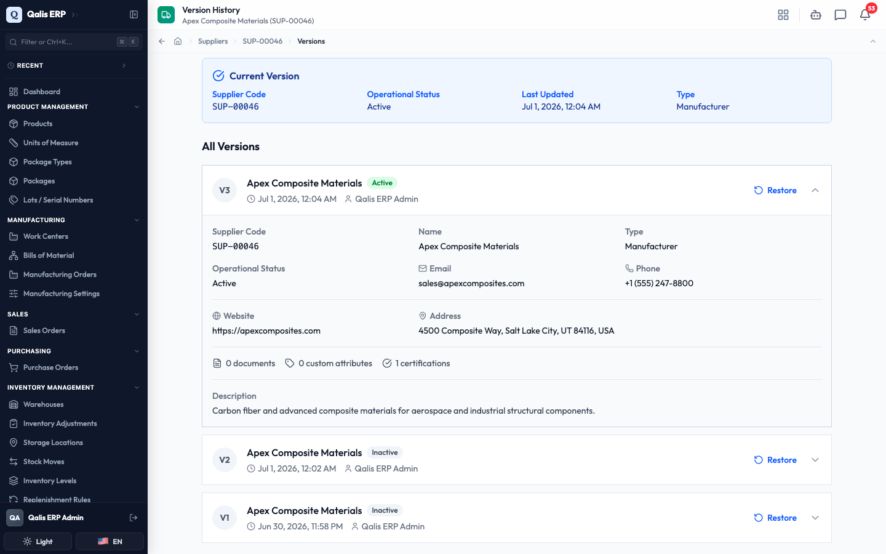The height and width of the screenshot is (554, 886).
Task: Collapse the PURCHASING section
Action: (x=137, y=351)
